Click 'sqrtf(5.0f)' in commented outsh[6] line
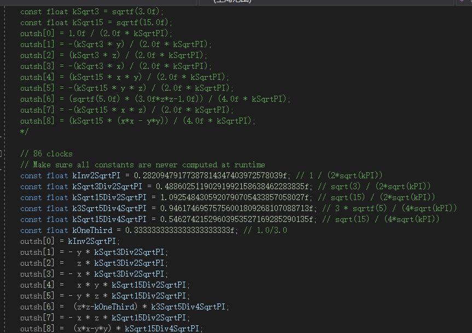The height and width of the screenshot is (333, 472). coord(96,99)
